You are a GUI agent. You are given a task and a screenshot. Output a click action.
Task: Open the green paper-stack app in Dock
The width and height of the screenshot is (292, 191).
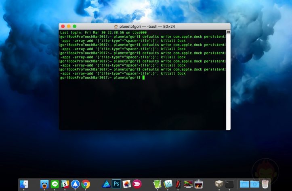click(158, 184)
